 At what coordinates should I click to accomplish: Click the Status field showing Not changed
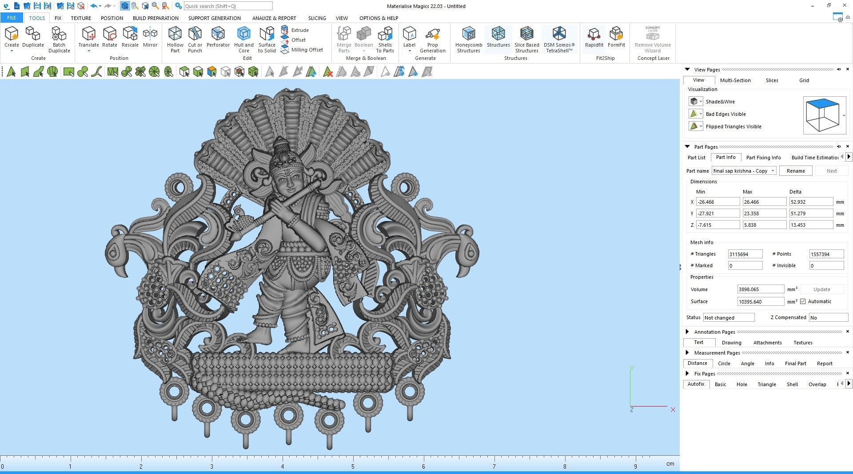click(729, 318)
